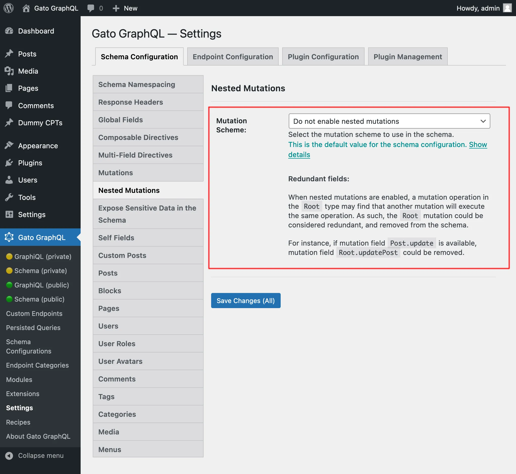
Task: Click the Dummy CPTs pin icon
Action: (9, 123)
